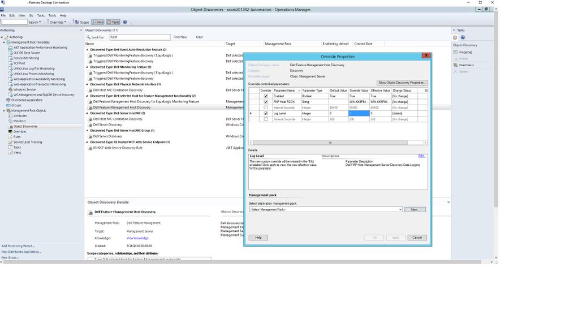
Task: Select Web Application Transaction Monitoring icon
Action: click(10, 84)
